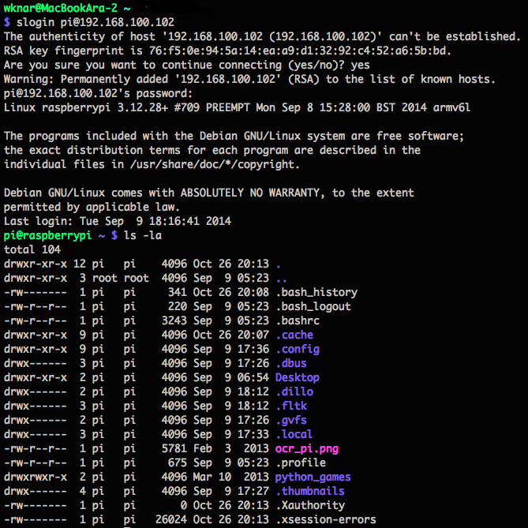Screen dimensions: 528x528
Task: Click the '.gvfs' directory name
Action: pyautogui.click(x=291, y=420)
